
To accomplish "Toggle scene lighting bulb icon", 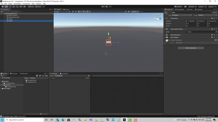I will pyautogui.click(x=73, y=12).
